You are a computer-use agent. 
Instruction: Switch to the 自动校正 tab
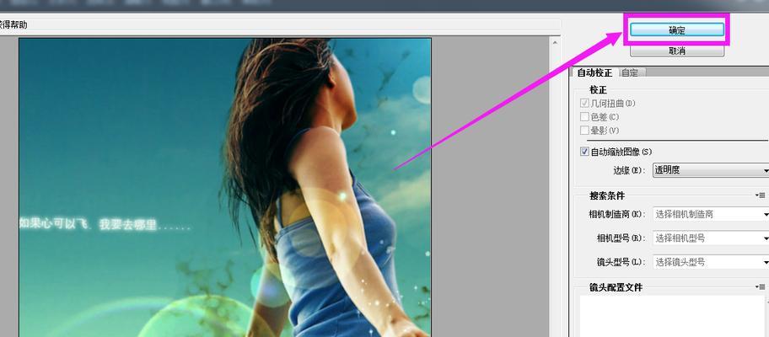pyautogui.click(x=594, y=72)
